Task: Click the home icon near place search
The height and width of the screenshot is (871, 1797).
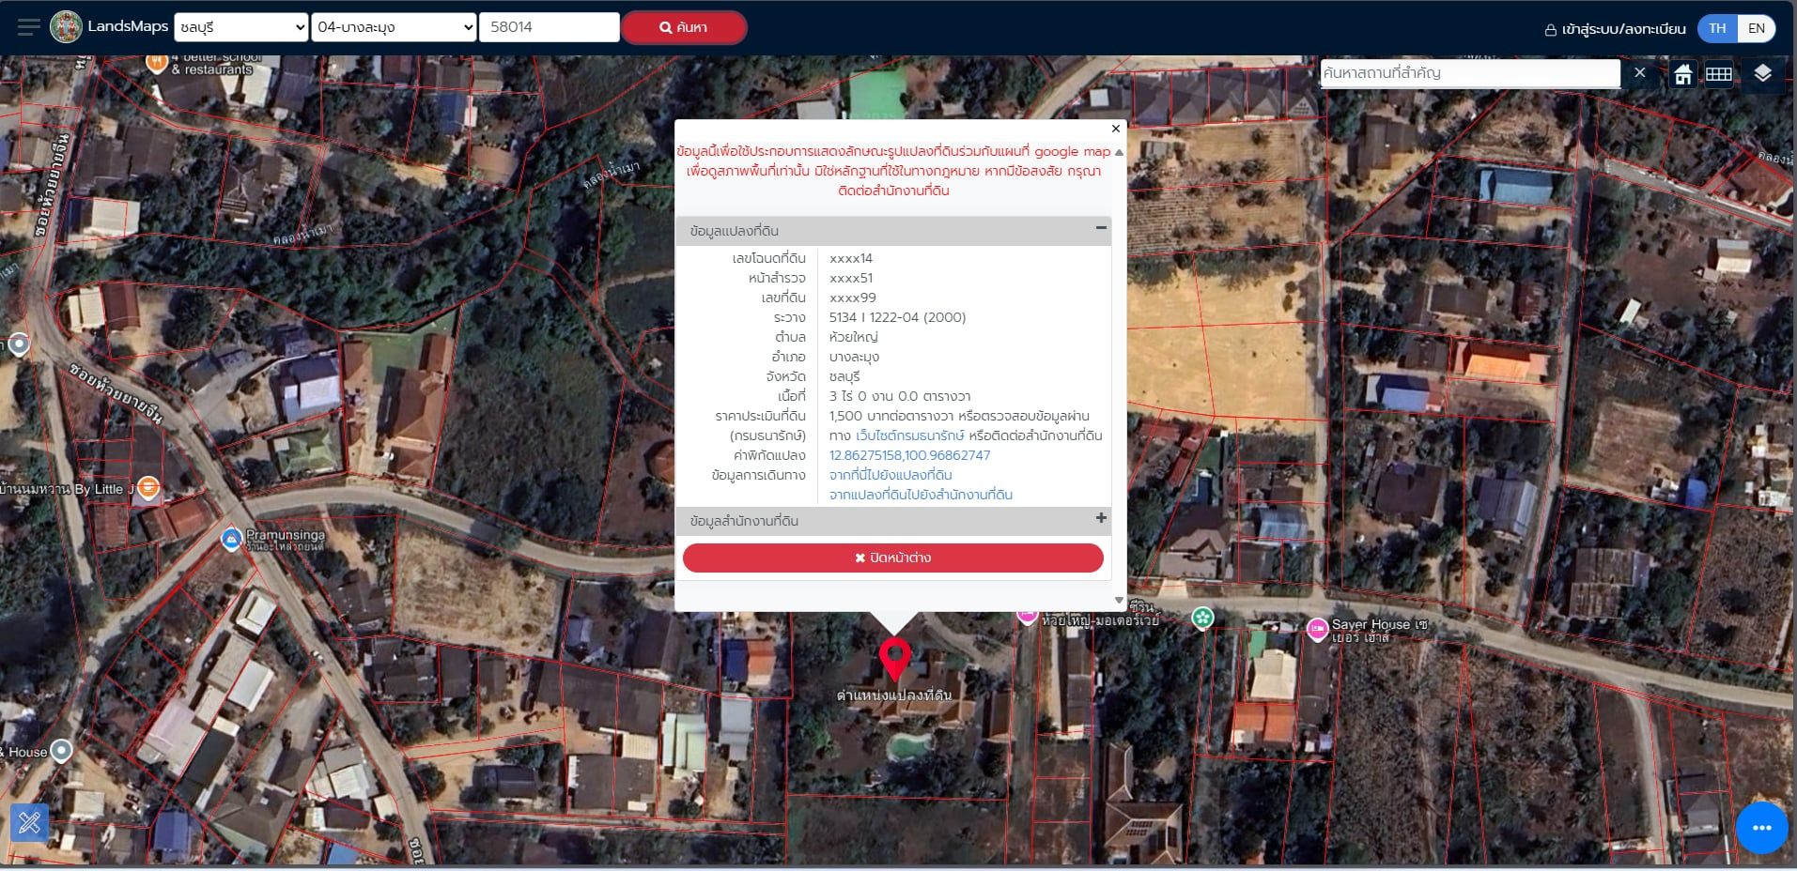Action: point(1682,74)
